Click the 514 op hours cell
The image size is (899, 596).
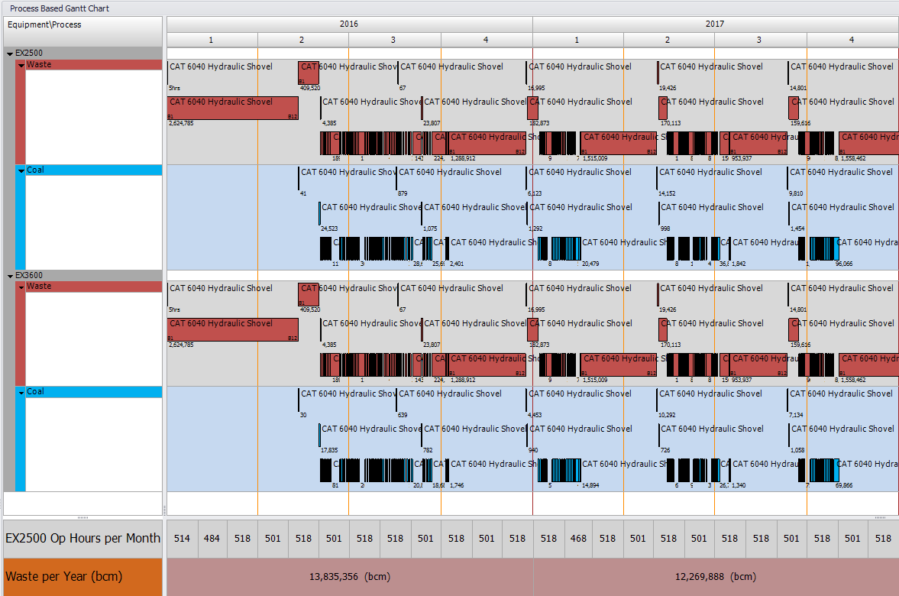(182, 539)
